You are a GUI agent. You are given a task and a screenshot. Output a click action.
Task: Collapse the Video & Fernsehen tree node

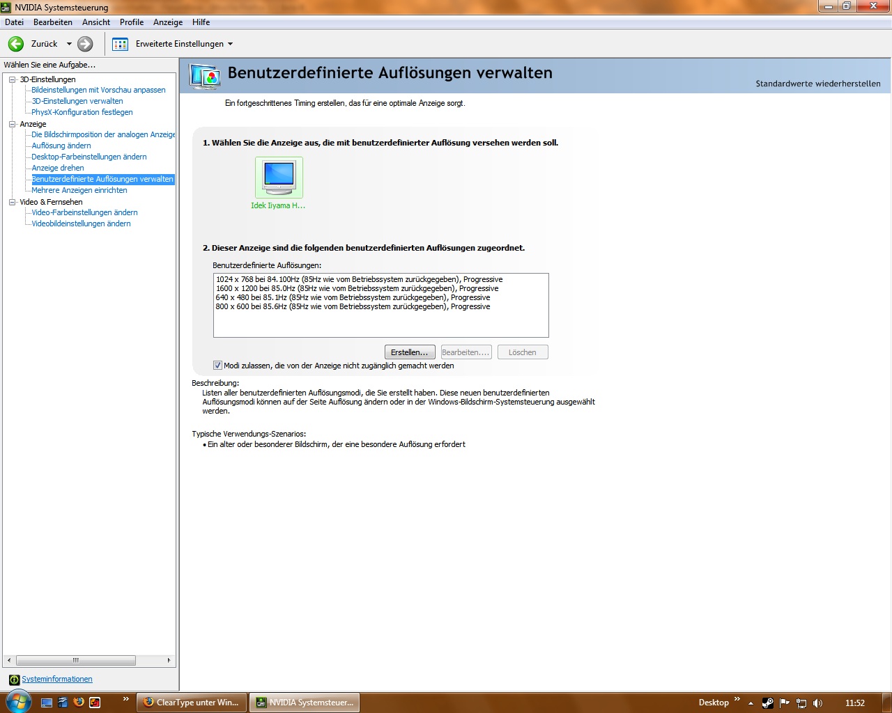tap(12, 202)
